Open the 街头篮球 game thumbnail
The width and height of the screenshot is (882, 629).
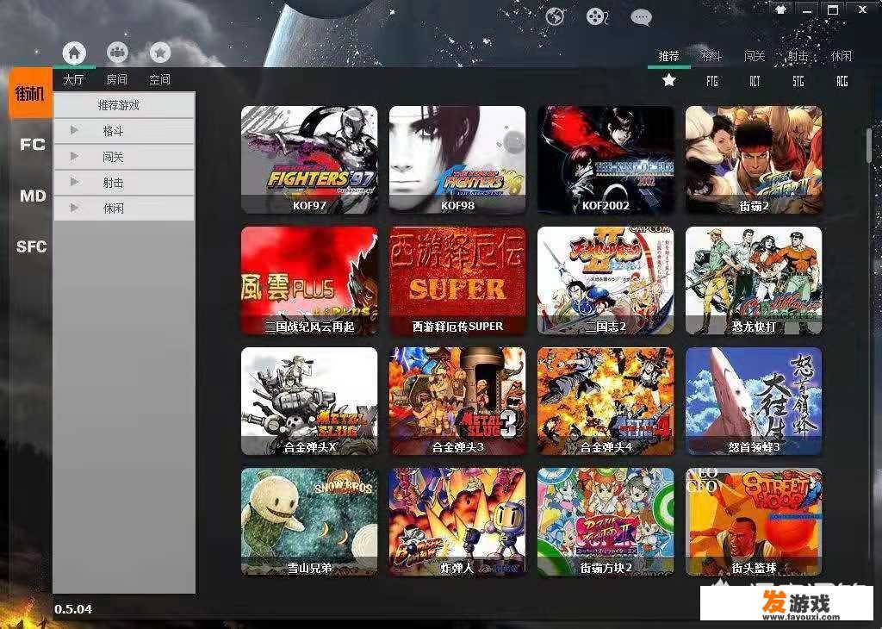click(754, 522)
